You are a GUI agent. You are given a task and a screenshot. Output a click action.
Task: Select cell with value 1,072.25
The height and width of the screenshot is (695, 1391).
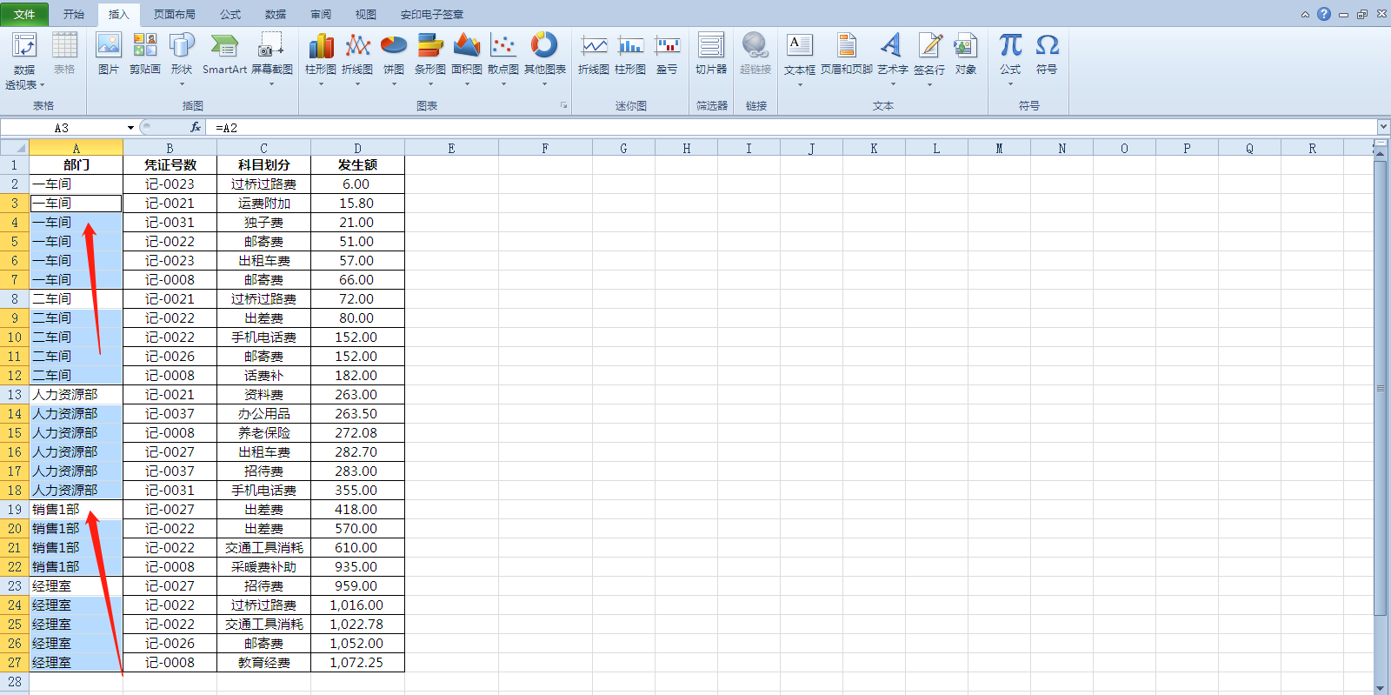point(357,663)
